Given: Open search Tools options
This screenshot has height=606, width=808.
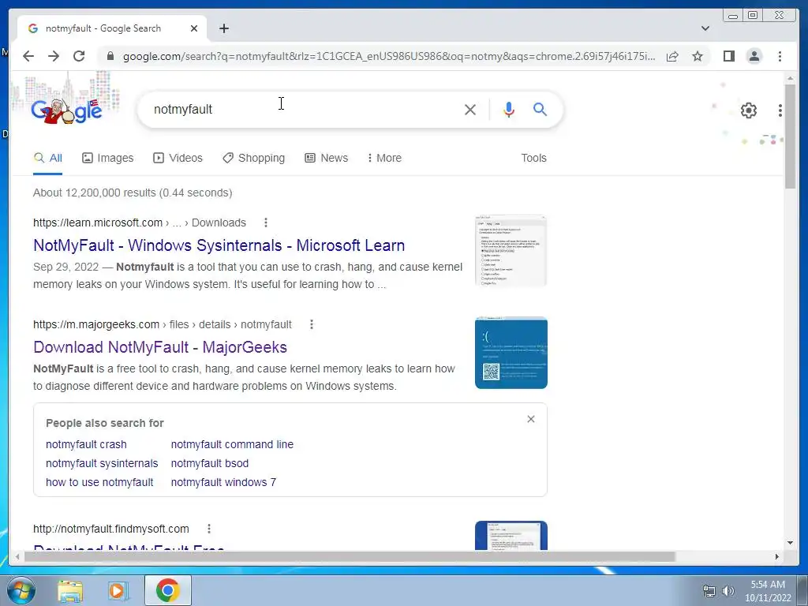Looking at the screenshot, I should (533, 158).
